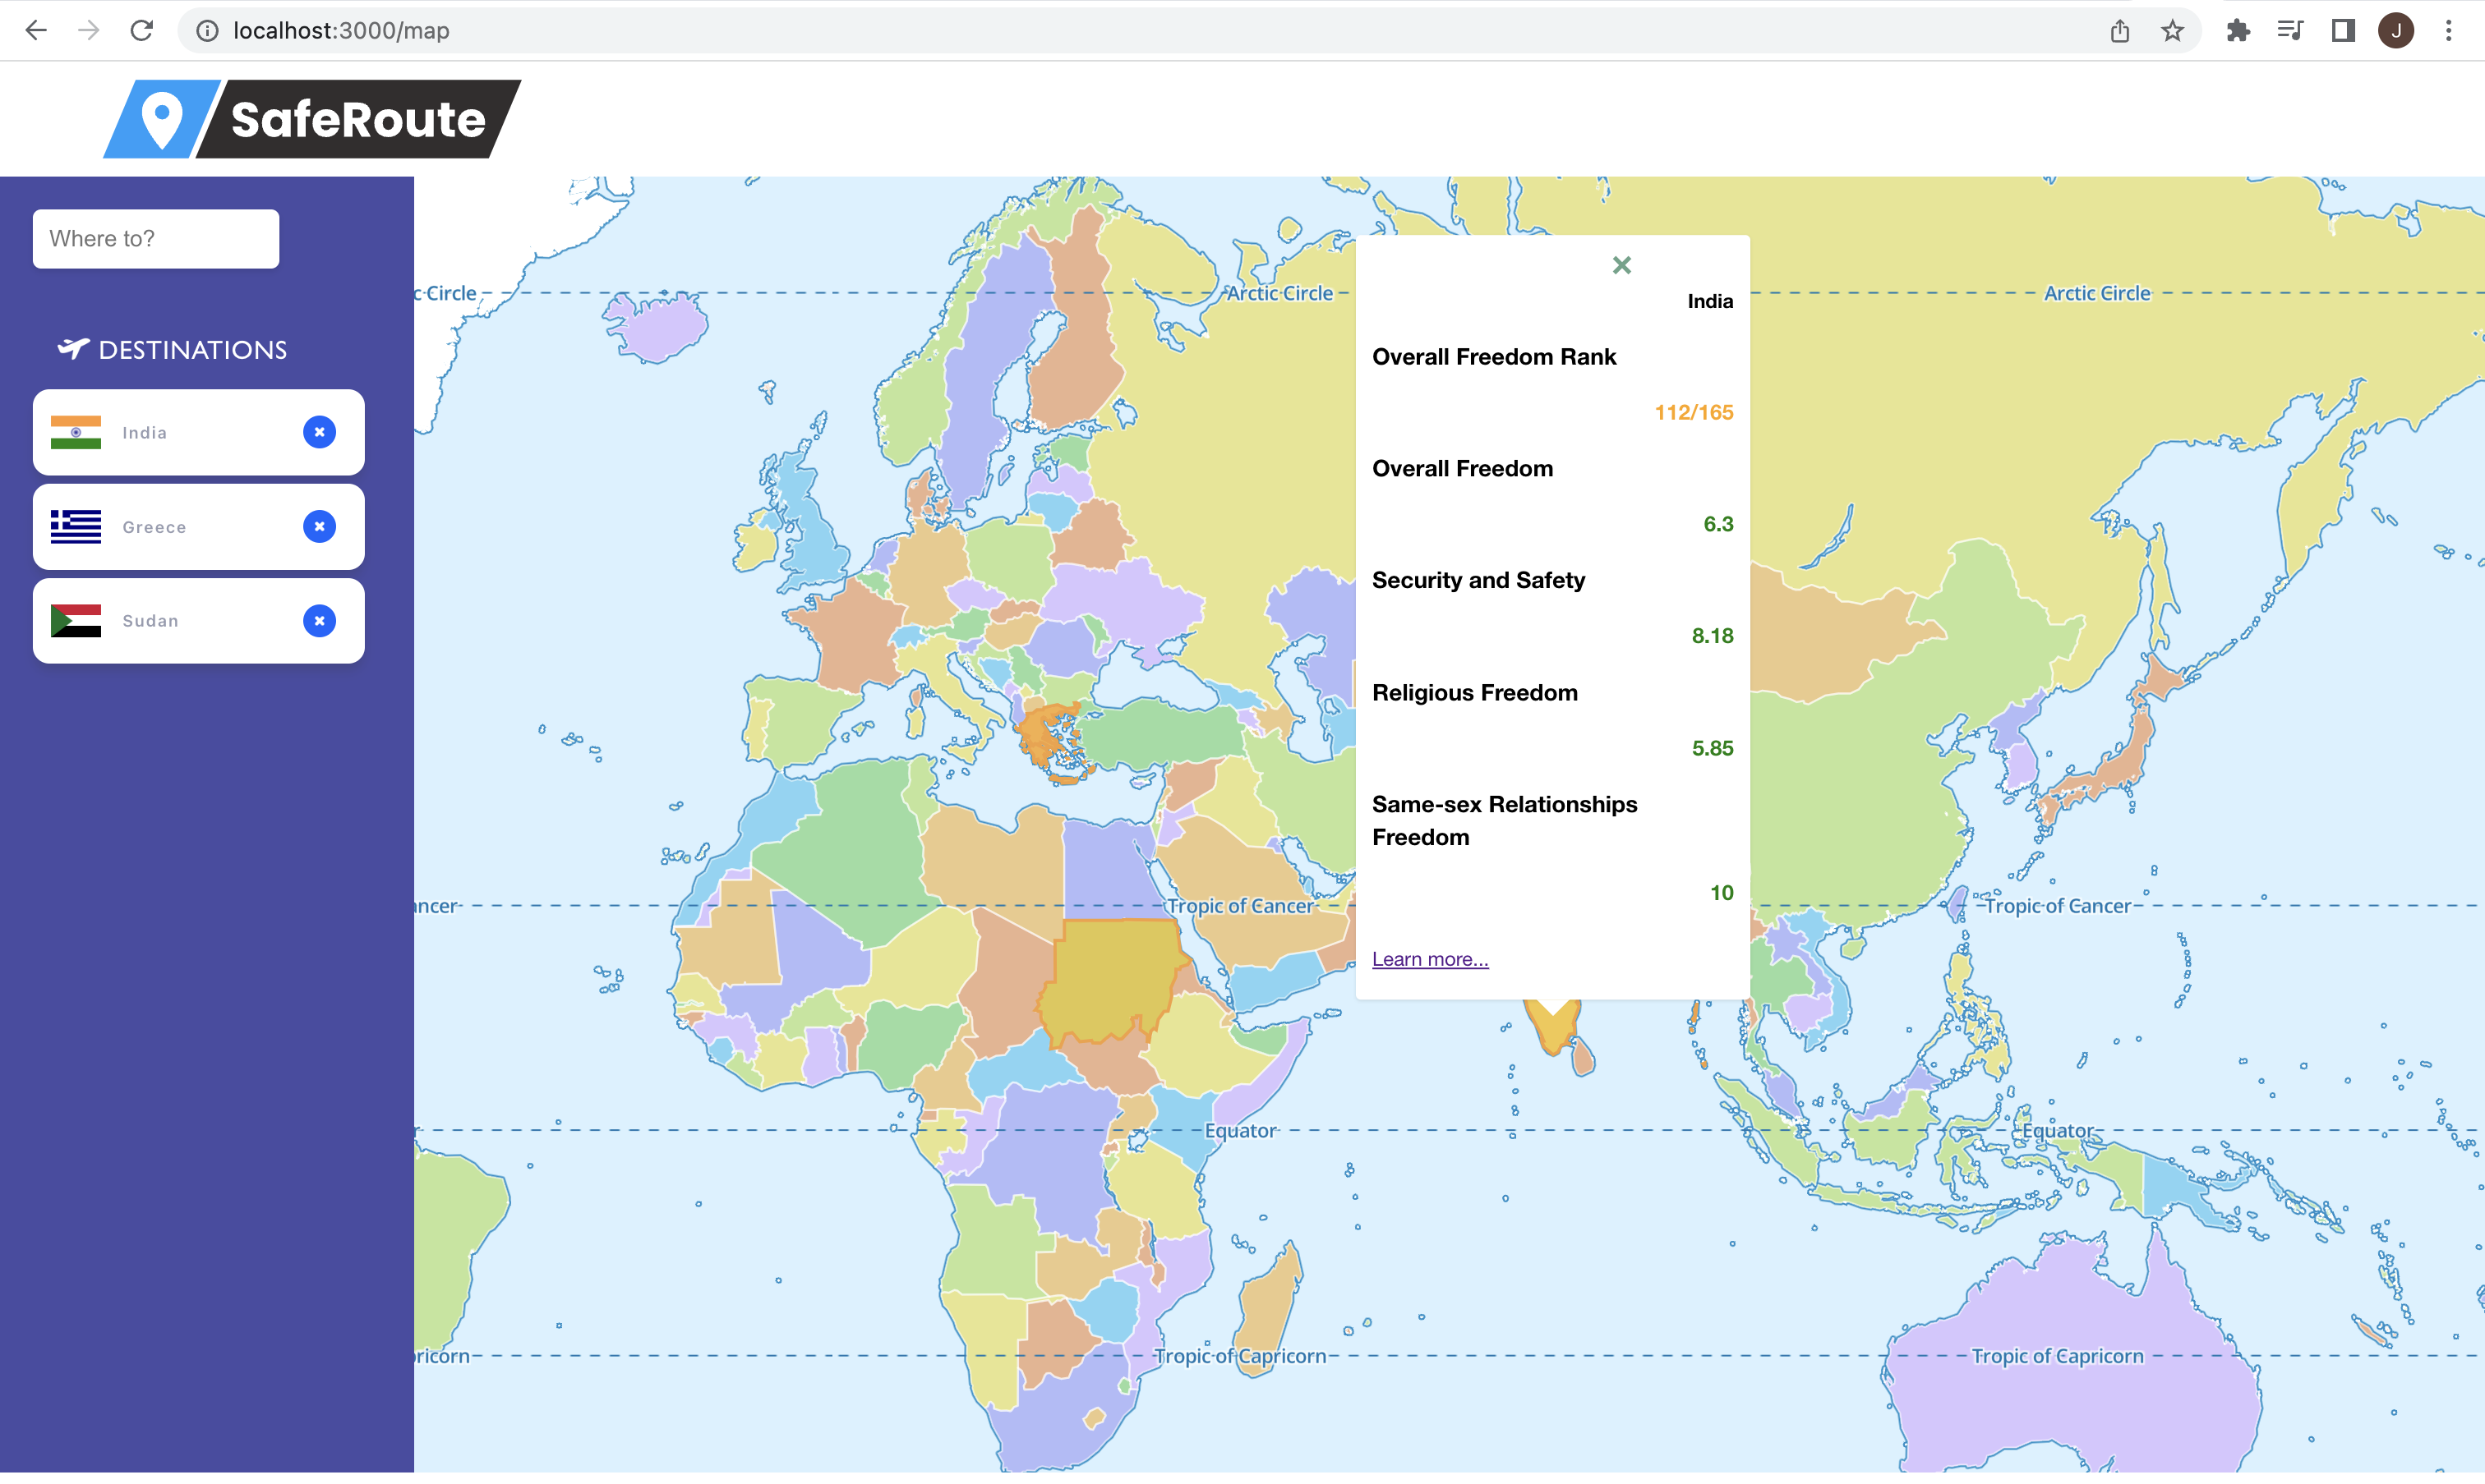Remove Greece destination with its x button
The width and height of the screenshot is (2485, 1484).
[319, 526]
